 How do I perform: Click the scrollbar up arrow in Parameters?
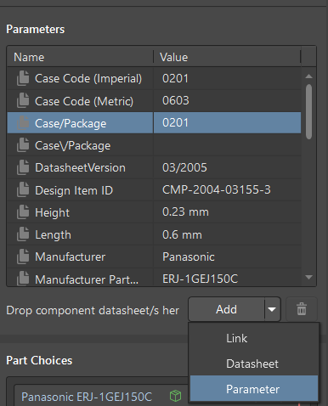tap(308, 76)
